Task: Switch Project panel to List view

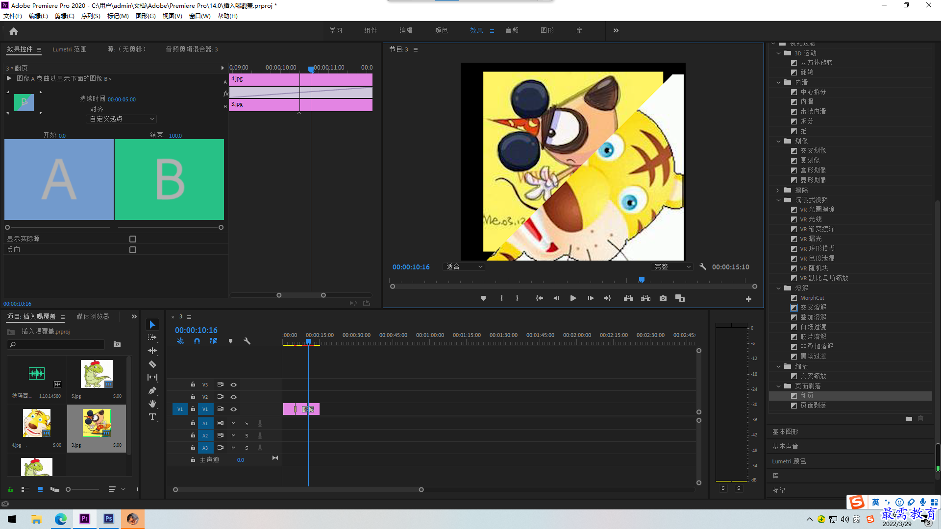Action: (25, 489)
